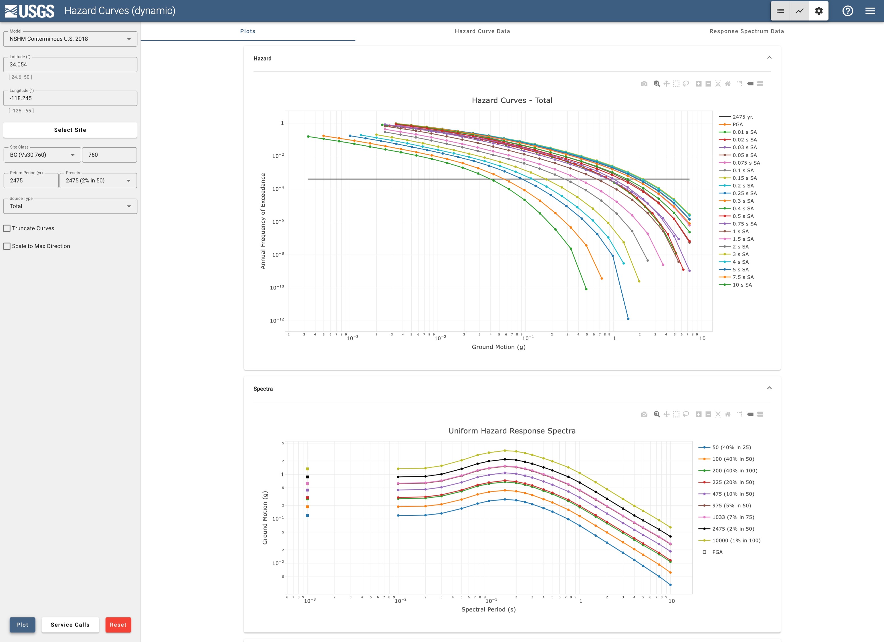Download Hazard plot as PNG camera icon

click(644, 84)
